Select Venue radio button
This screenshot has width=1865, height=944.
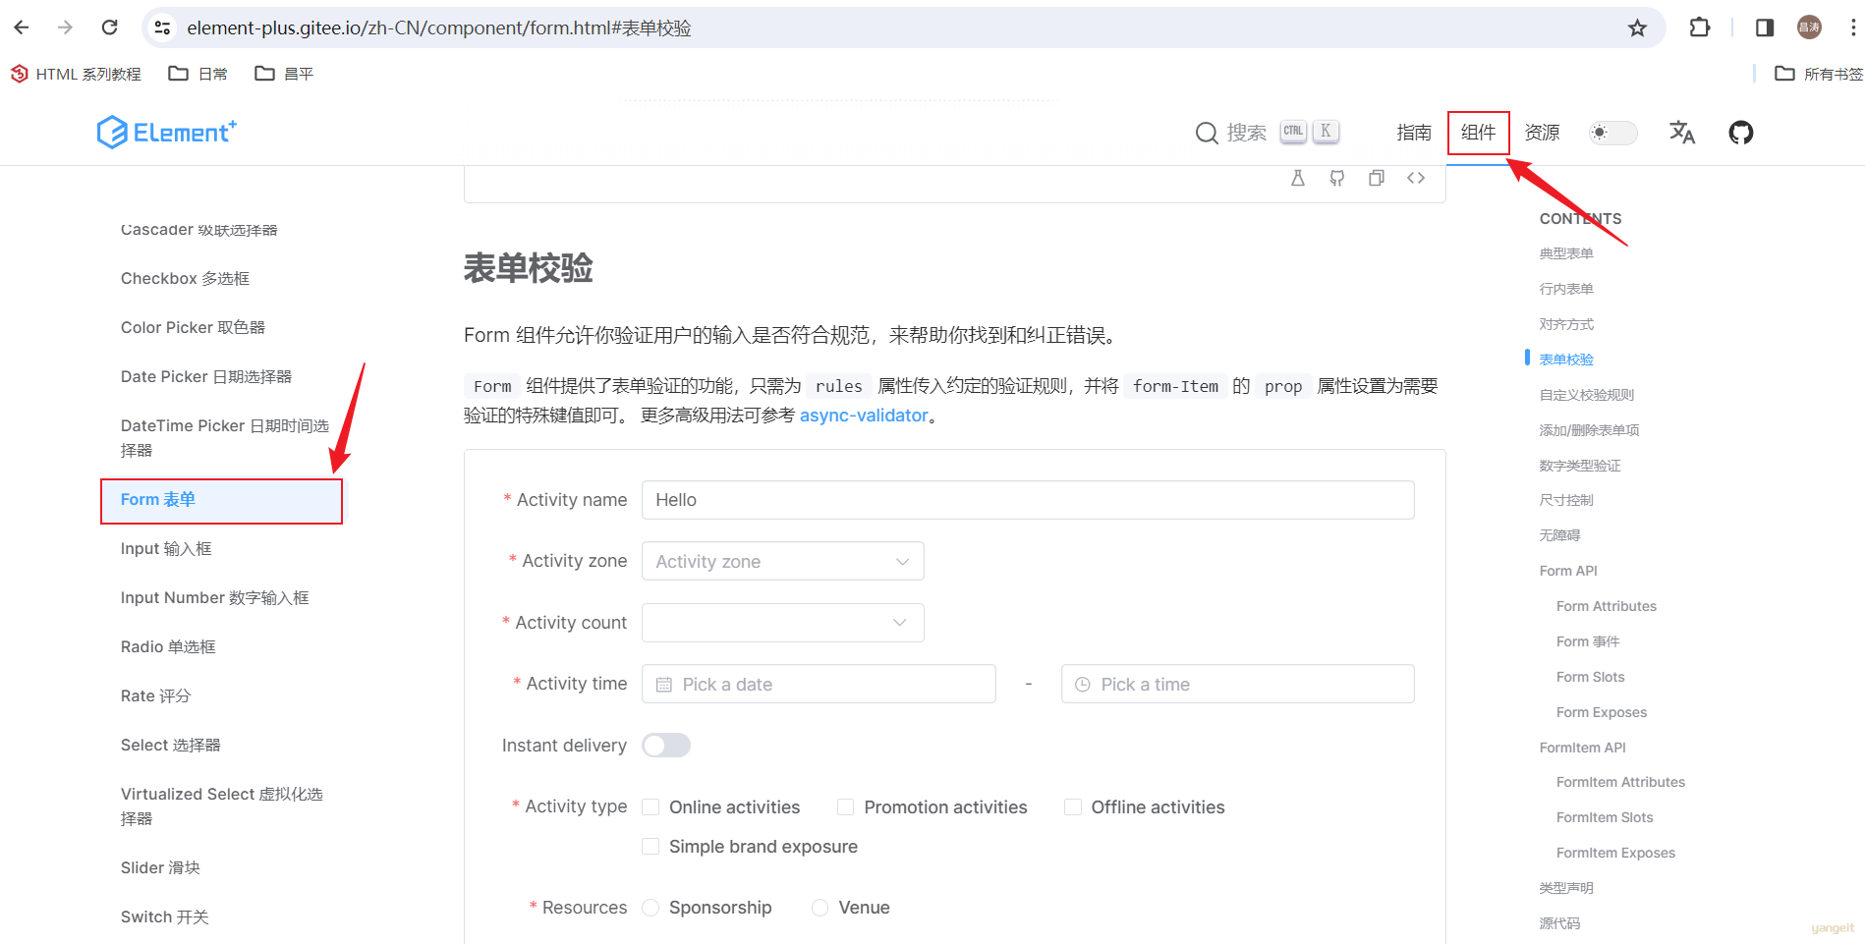click(x=819, y=908)
